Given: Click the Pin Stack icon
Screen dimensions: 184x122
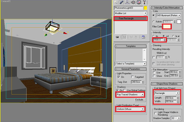Looking at the screenshot, I should tap(117, 37).
